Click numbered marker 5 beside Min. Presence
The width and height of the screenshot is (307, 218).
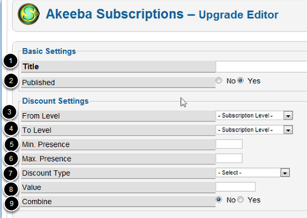click(11, 145)
